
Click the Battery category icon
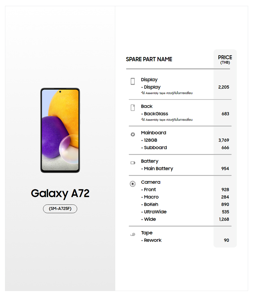click(133, 163)
